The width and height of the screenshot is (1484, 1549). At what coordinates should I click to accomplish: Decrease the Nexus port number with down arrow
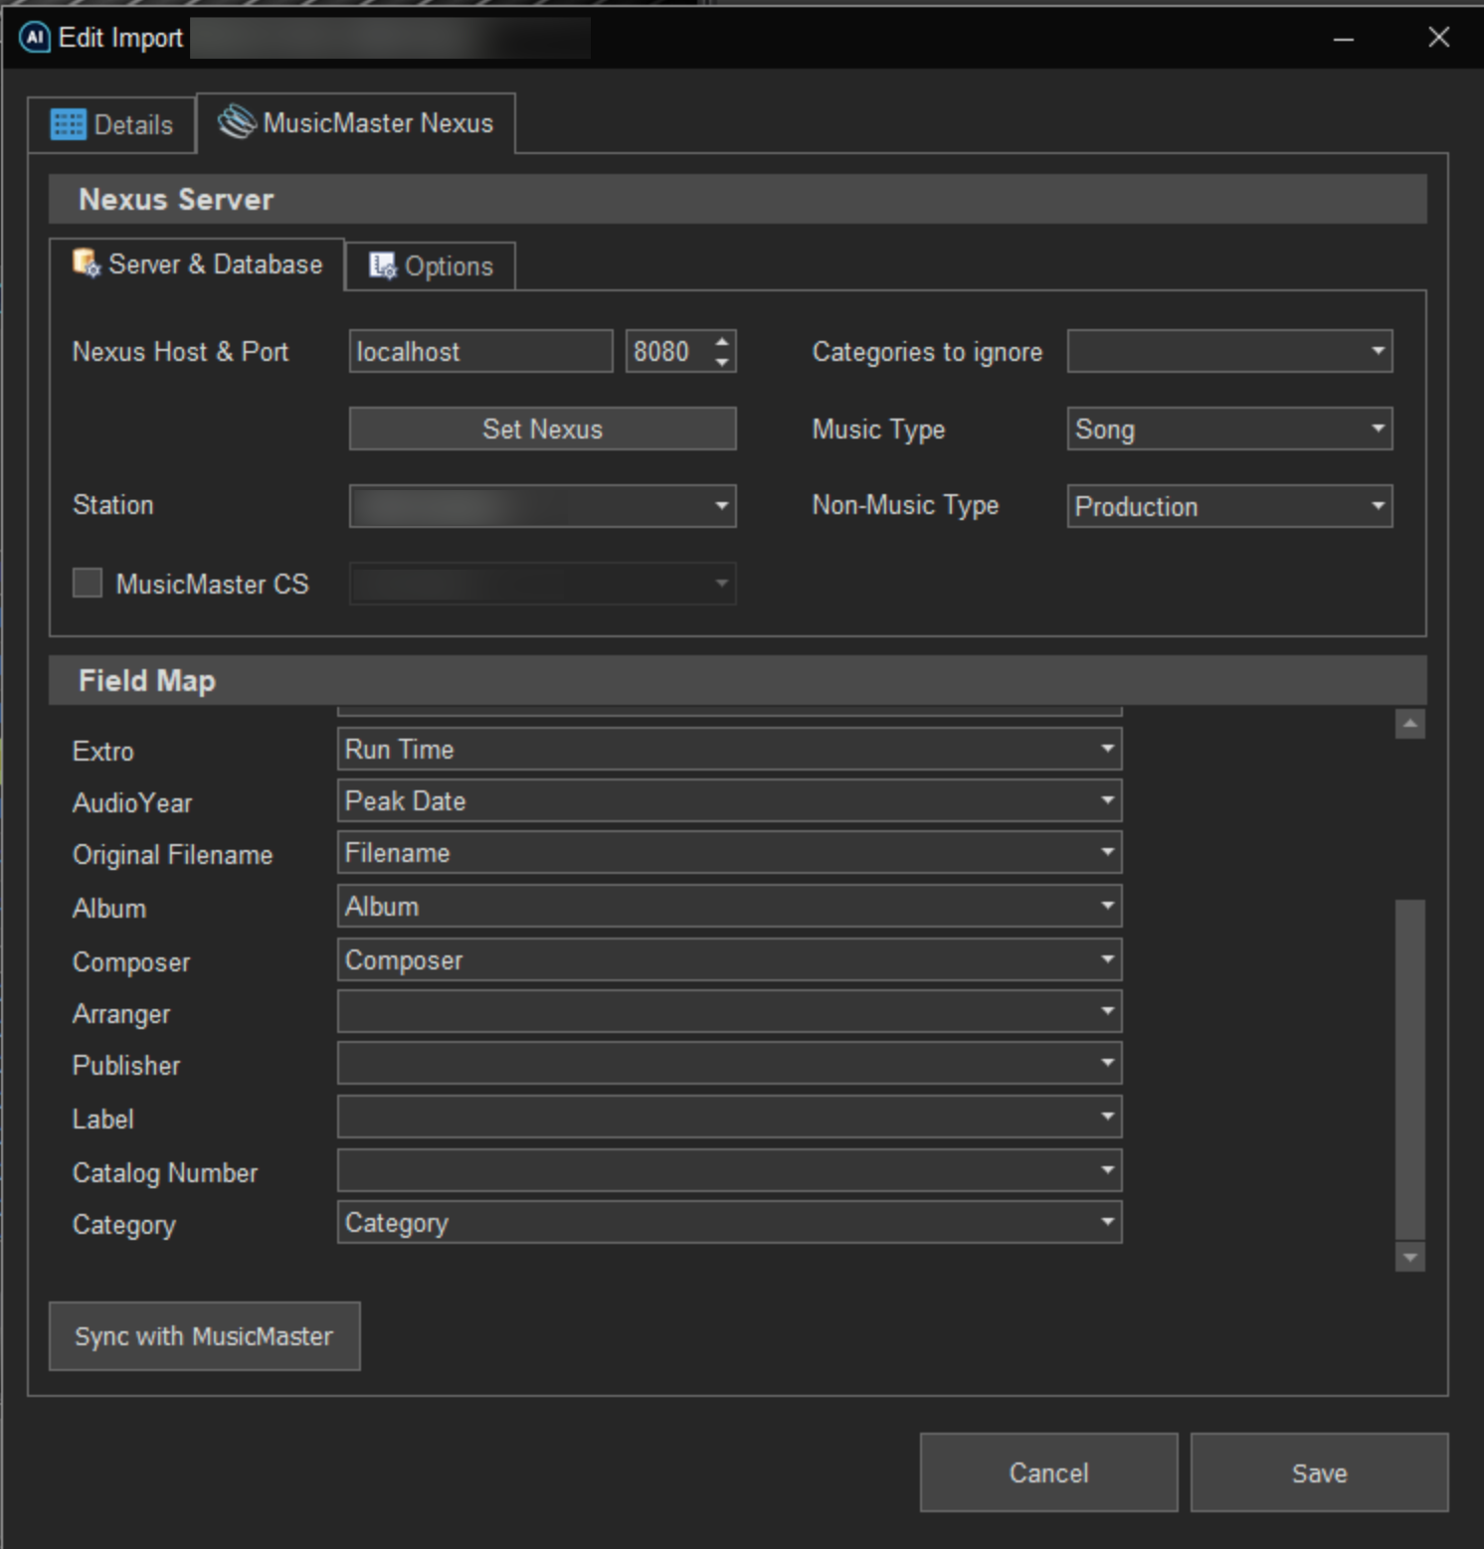[722, 362]
